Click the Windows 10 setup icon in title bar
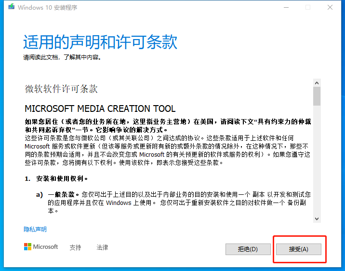Screen dimensions: 345x271 coord(9,7)
